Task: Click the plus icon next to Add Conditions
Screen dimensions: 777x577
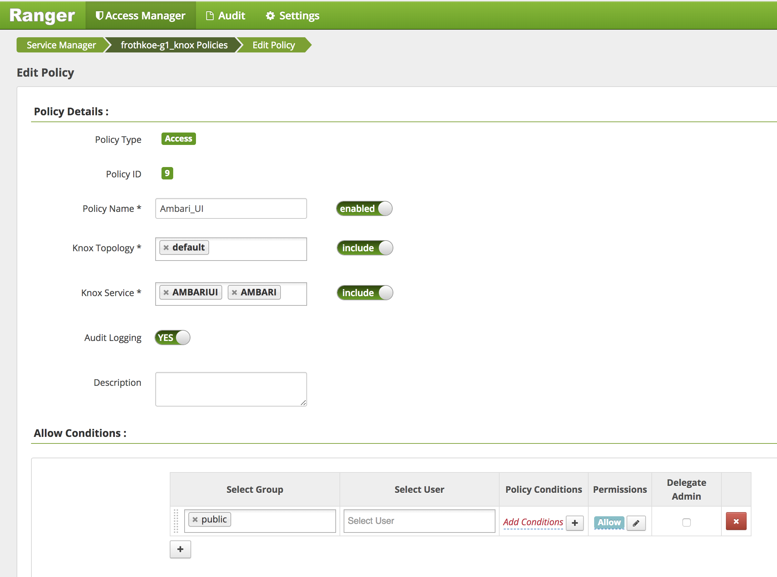Action: click(575, 523)
